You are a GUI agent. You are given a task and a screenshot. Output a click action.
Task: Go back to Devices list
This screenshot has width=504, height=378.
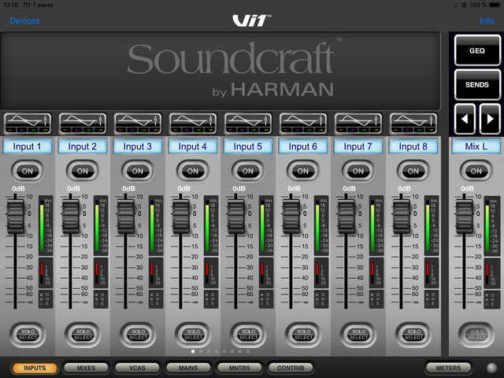pos(24,20)
